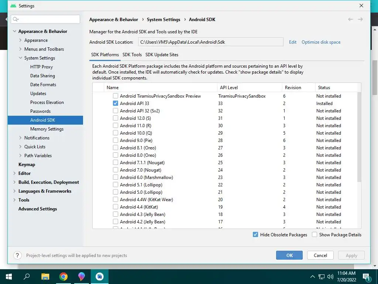
Task: Open Memory Settings page
Action: (x=47, y=129)
